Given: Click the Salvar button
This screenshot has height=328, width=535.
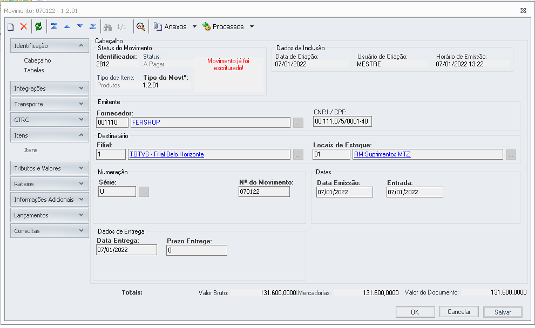Looking at the screenshot, I should pos(503,312).
